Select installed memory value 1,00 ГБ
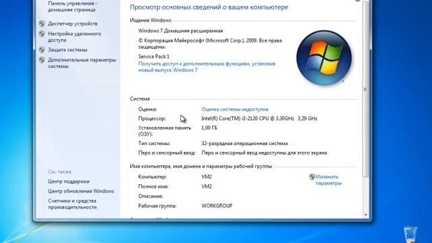 coord(209,128)
